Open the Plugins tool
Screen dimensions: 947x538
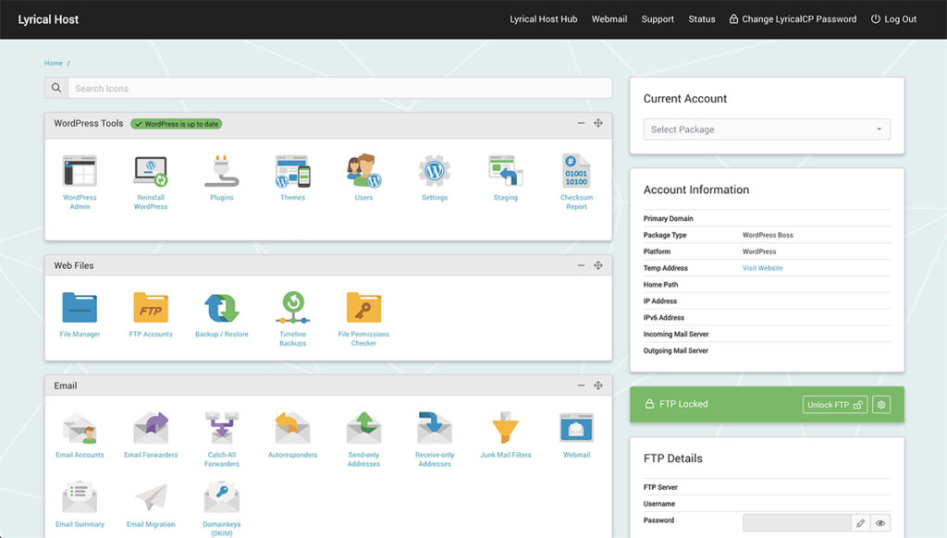click(222, 172)
